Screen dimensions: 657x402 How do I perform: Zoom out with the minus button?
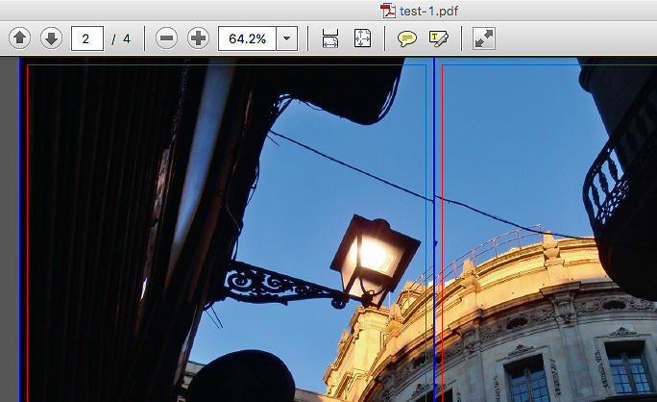click(x=166, y=38)
